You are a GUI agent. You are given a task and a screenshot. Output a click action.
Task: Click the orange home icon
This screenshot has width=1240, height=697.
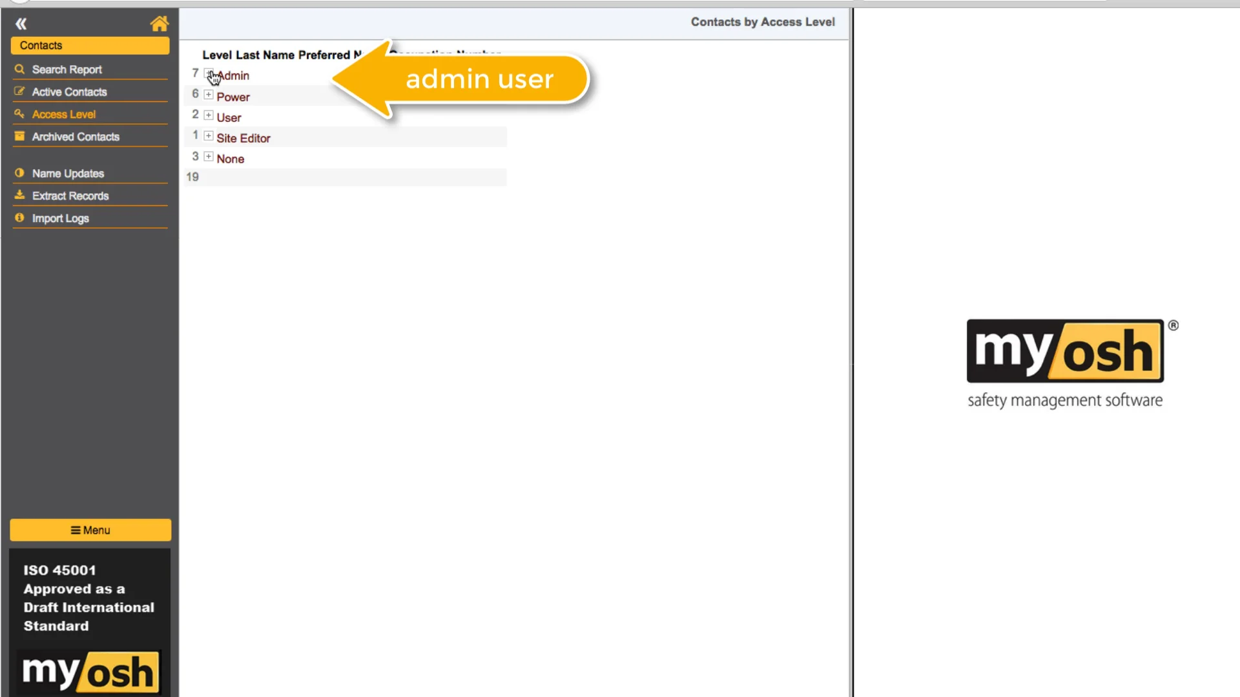click(x=159, y=24)
